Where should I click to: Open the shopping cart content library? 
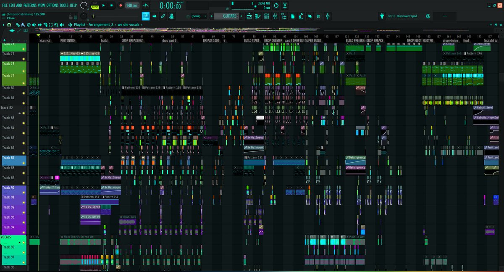tap(318, 16)
